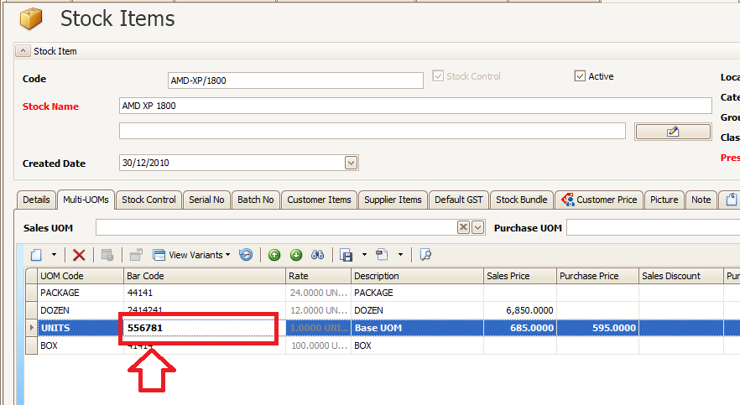Switch to the Serial No tab
The image size is (740, 405).
tap(206, 200)
